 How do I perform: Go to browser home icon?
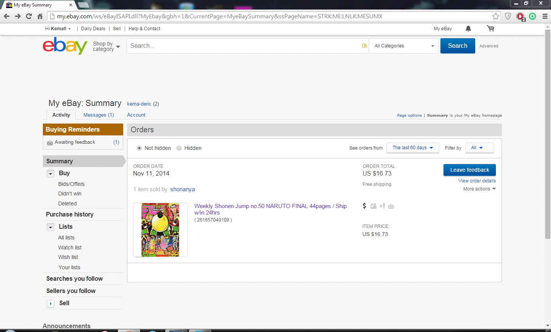click(x=40, y=16)
